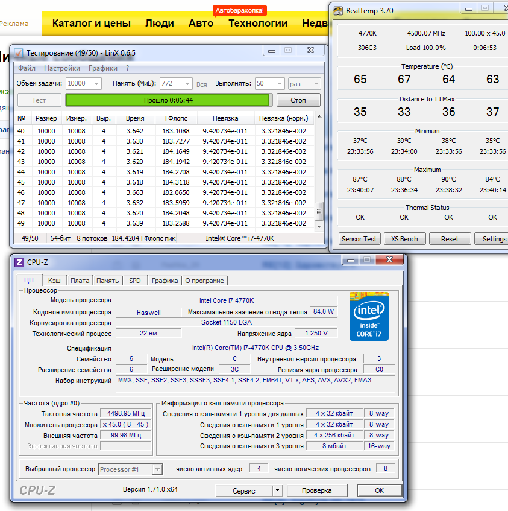Click the XS Bench button
508x511 pixels.
coord(404,239)
